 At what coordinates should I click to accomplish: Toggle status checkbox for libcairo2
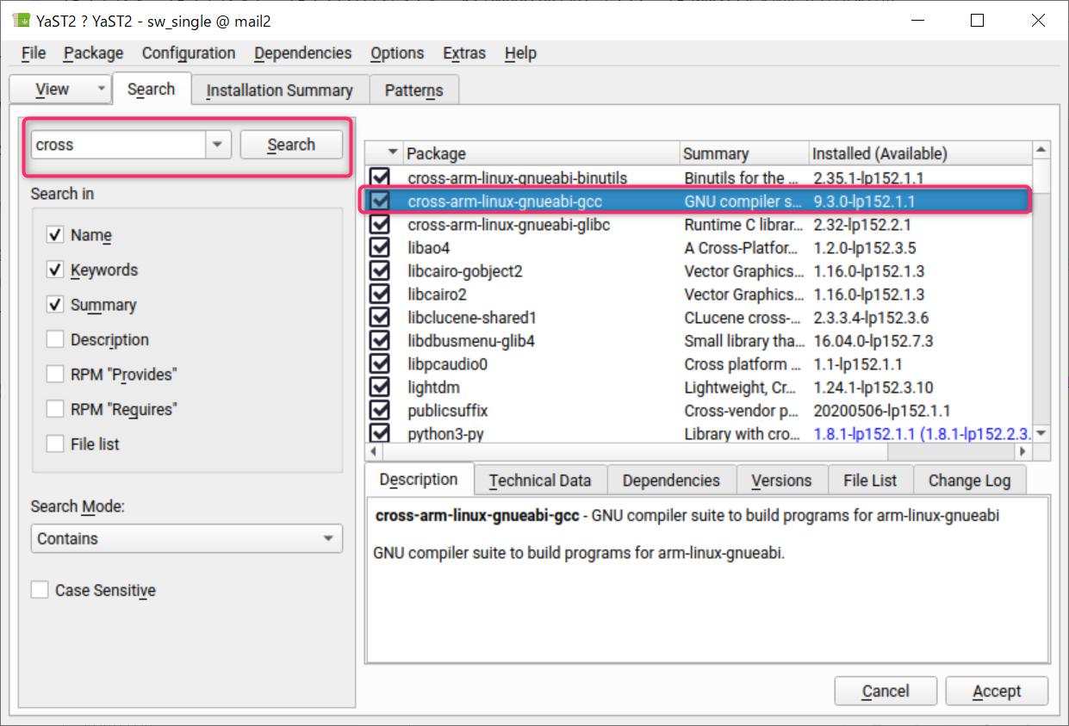tap(379, 294)
